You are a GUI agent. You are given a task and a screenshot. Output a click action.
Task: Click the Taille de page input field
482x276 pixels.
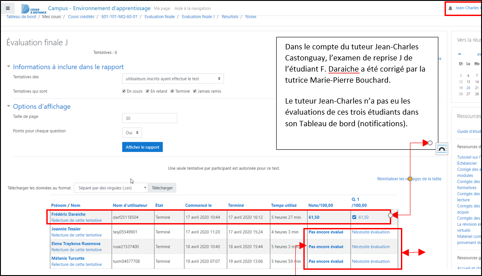(x=149, y=118)
